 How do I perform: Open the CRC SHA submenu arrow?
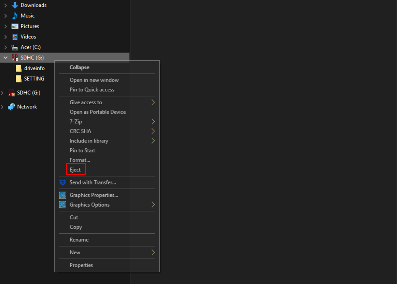pyautogui.click(x=153, y=131)
